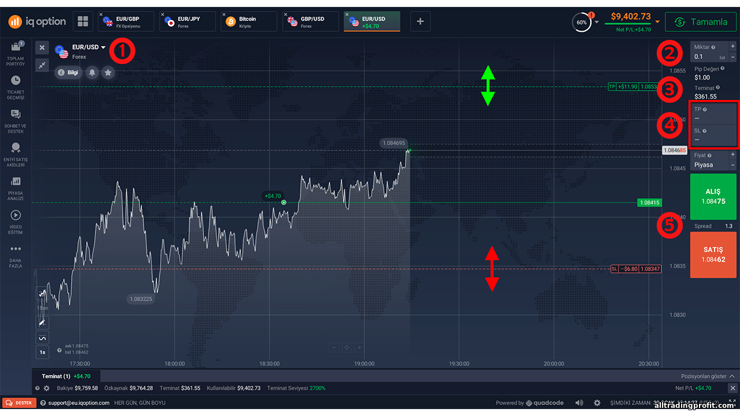
Task: Click the Teminat help icon
Action: (718, 87)
